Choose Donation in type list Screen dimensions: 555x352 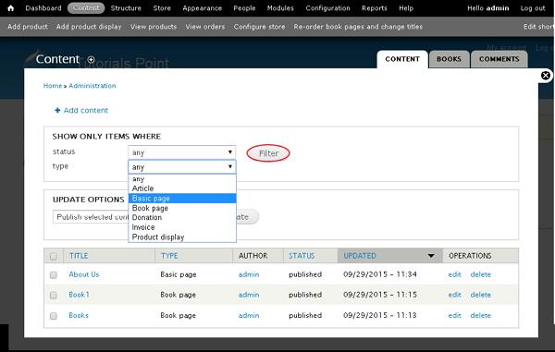click(x=182, y=218)
